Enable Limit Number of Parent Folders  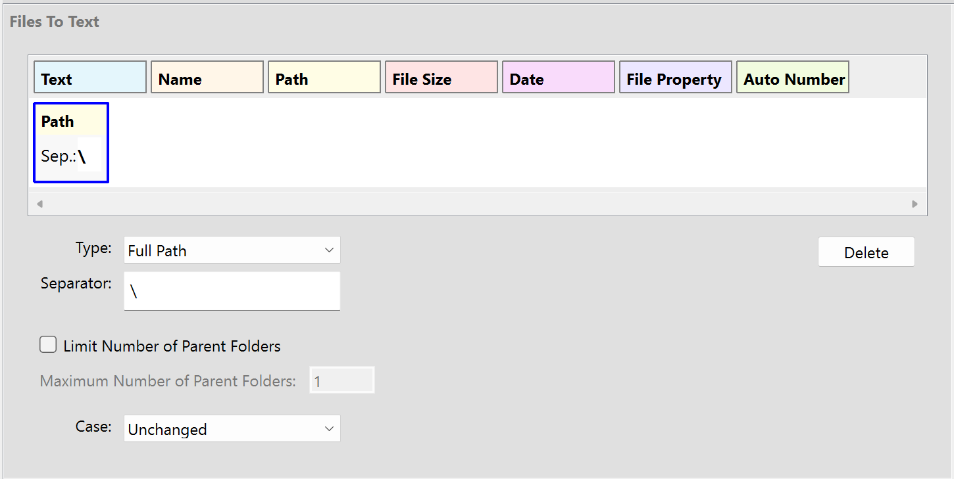point(48,344)
